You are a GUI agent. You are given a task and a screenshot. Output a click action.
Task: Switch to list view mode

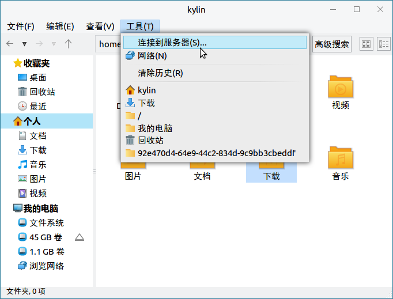pyautogui.click(x=383, y=44)
